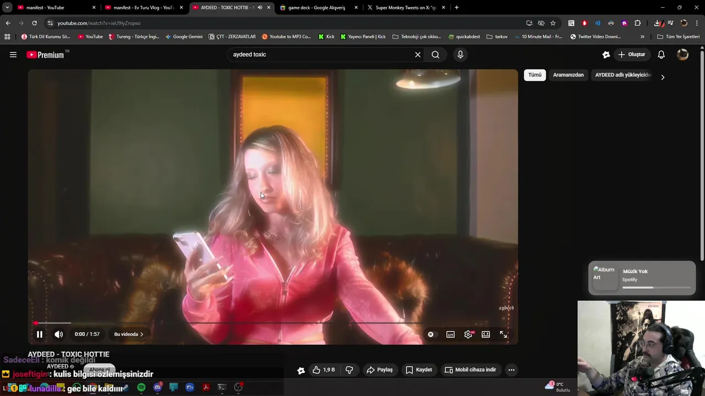Open Spotify from the taskbar
The height and width of the screenshot is (396, 705).
pos(142,387)
